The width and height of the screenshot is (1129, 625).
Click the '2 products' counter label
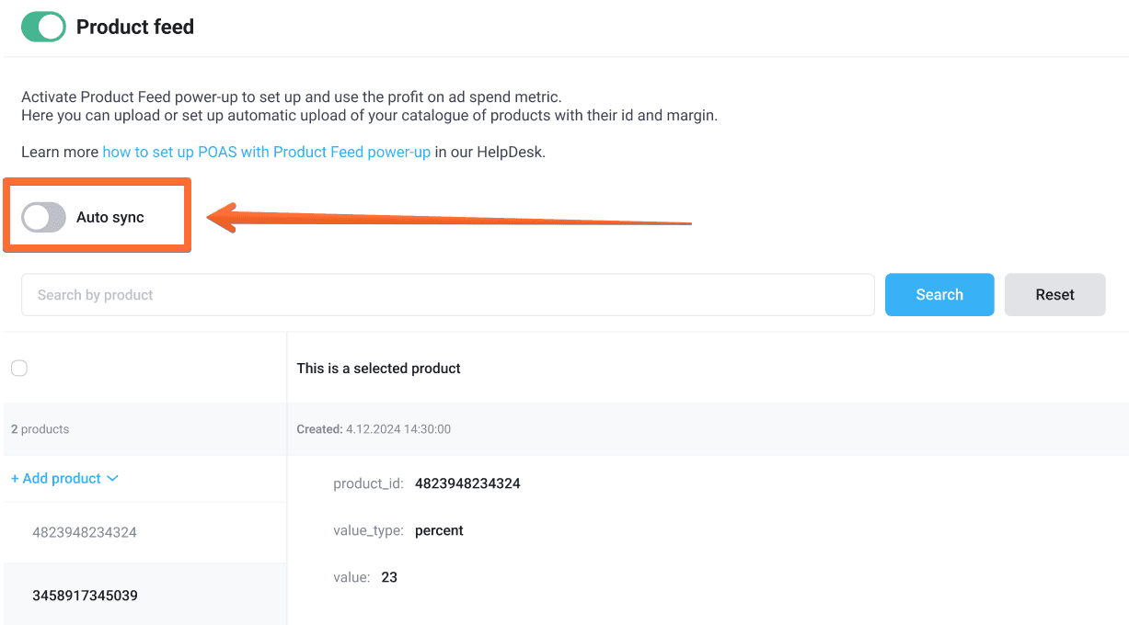coord(39,428)
